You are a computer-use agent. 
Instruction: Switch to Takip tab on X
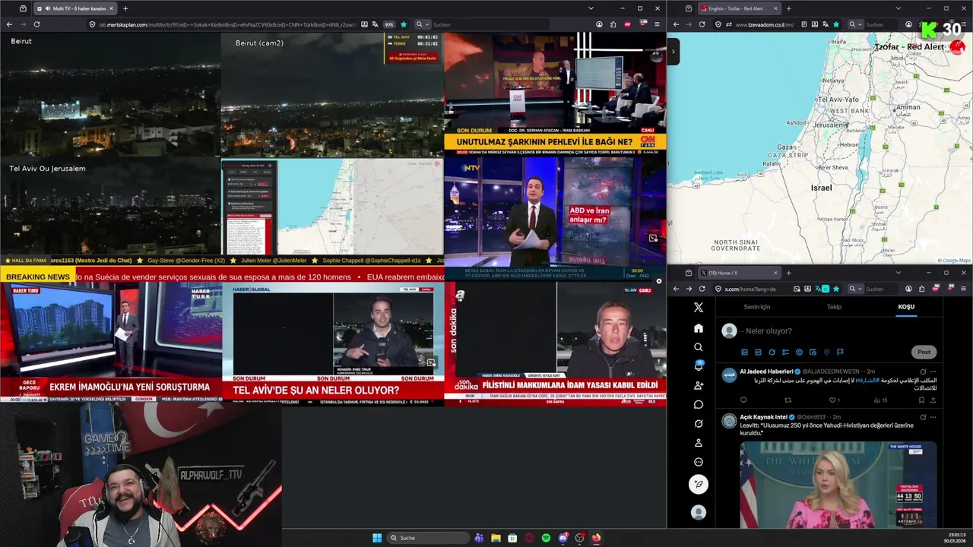(834, 307)
